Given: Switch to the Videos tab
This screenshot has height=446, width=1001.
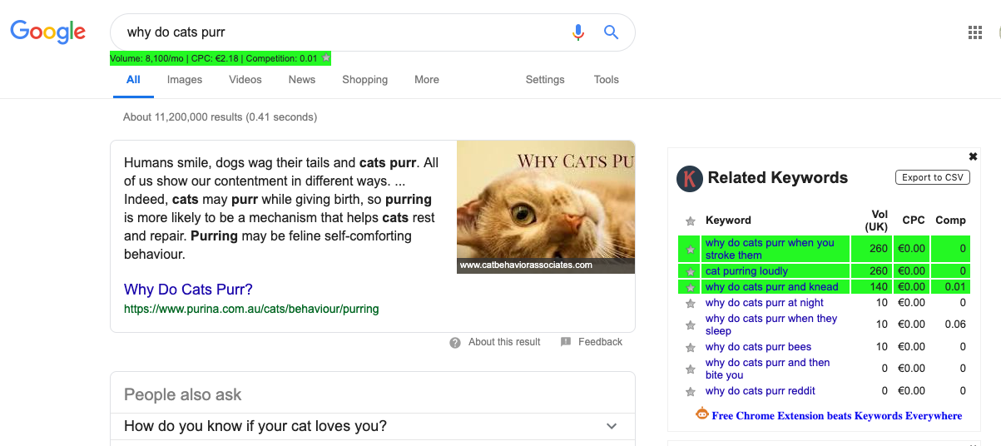Looking at the screenshot, I should [x=245, y=80].
